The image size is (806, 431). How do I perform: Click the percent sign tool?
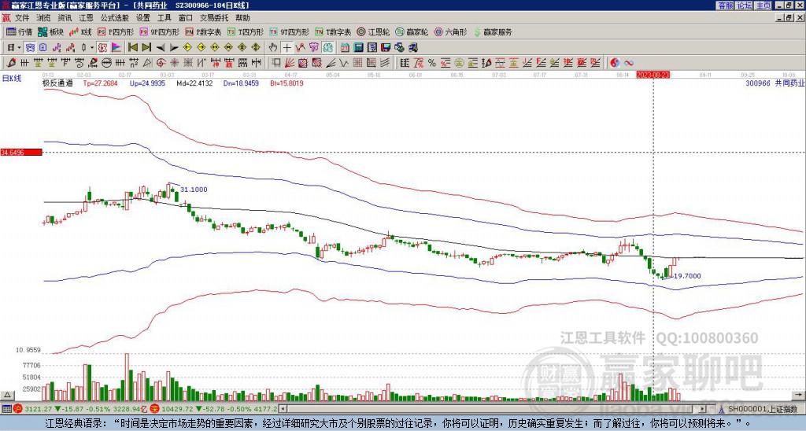point(432,63)
